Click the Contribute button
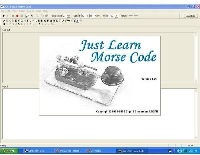This screenshot has width=200, height=155. (x=190, y=16)
